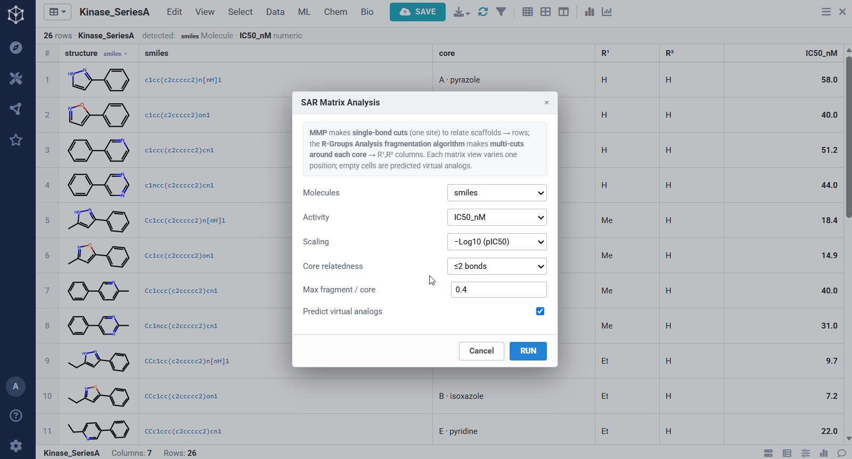Close the Kinase_SeriesA table view
Viewport: 852px width, 459px height.
pos(842,12)
